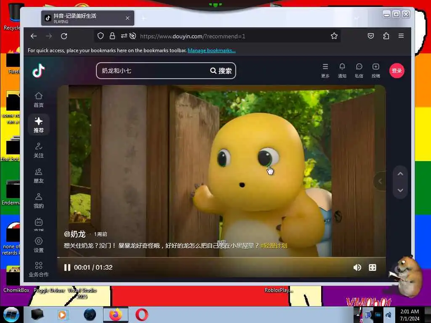
Task: Bookmark this page with the star
Action: [x=334, y=36]
